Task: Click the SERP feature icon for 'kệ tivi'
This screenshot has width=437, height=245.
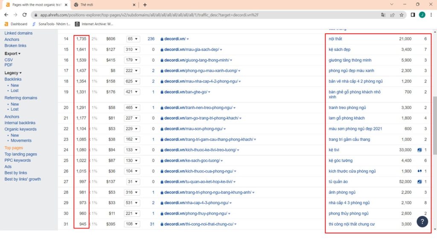Action: 420,150
